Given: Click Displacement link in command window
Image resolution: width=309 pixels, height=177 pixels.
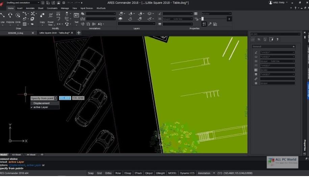Looking at the screenshot, I should tap(17, 165).
